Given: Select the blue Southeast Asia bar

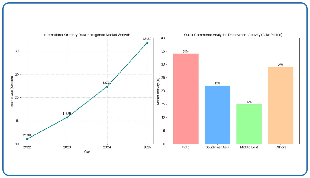Looking at the screenshot, I should pos(217,115).
